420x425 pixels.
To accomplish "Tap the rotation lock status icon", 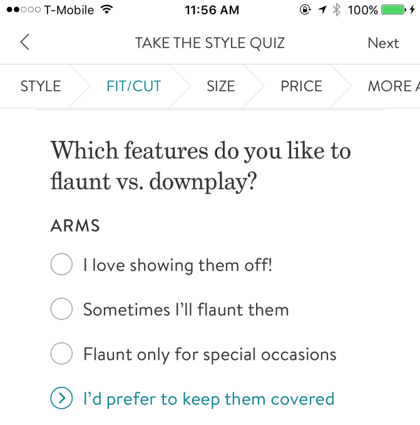I will click(305, 10).
